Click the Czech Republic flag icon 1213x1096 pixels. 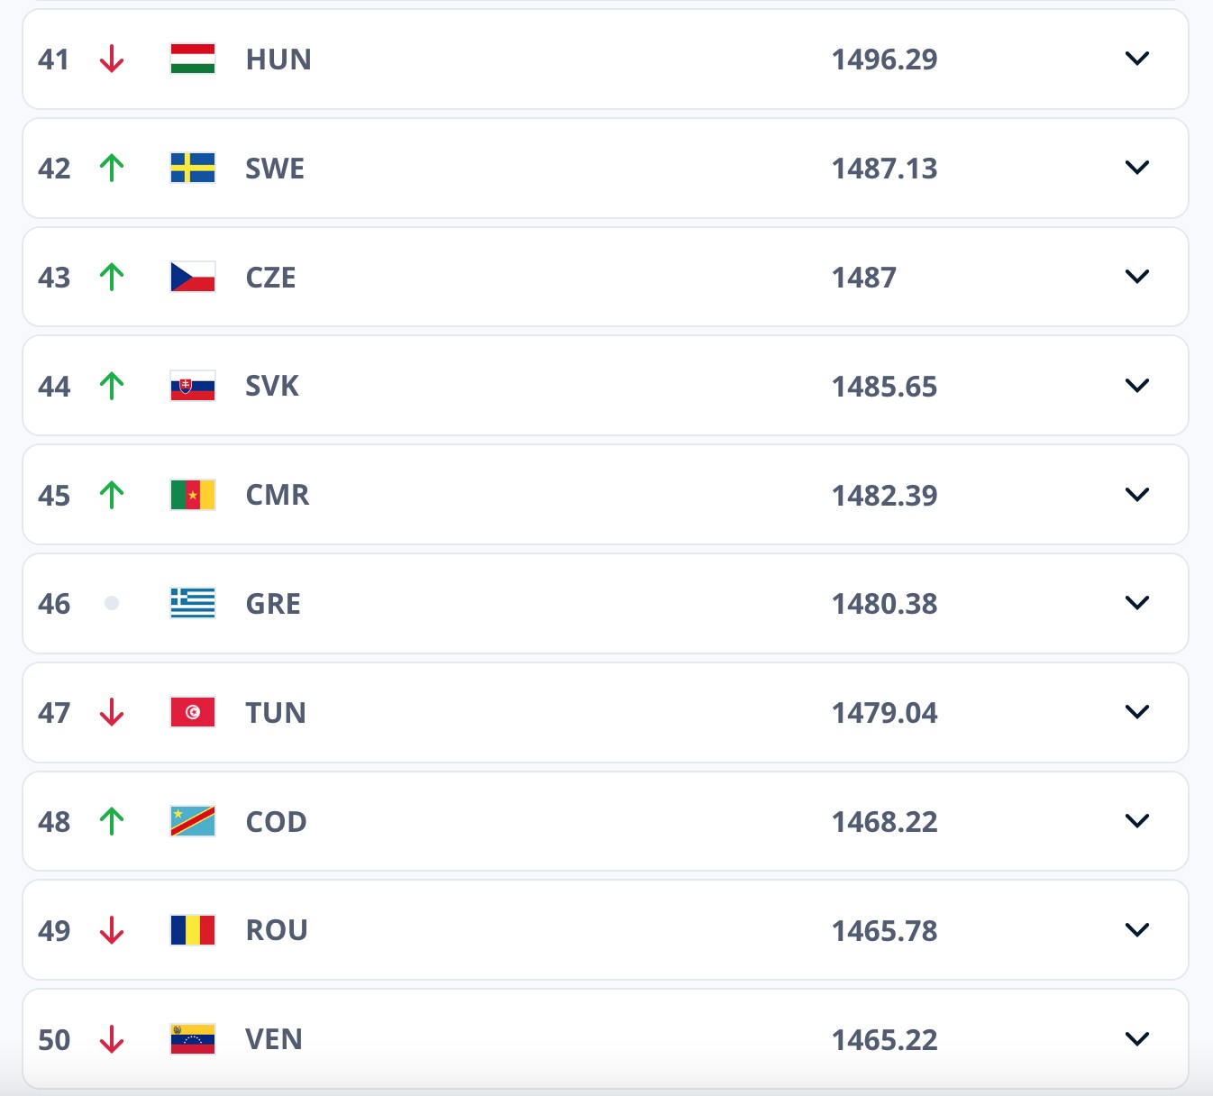(193, 277)
